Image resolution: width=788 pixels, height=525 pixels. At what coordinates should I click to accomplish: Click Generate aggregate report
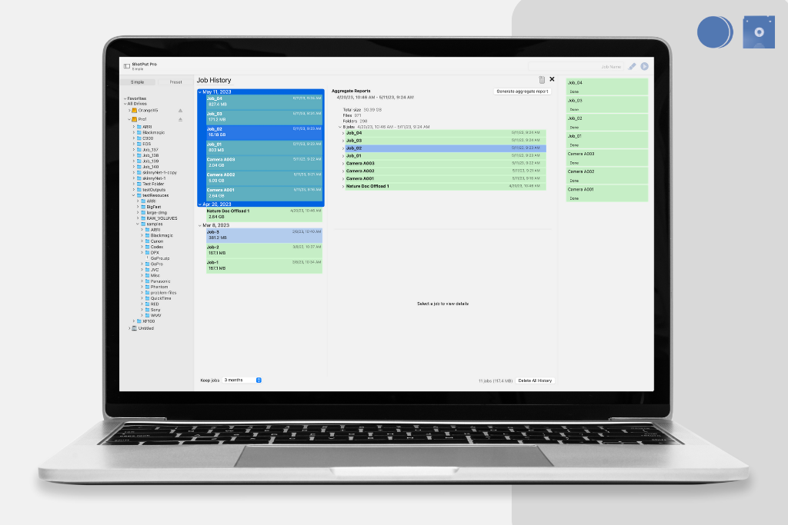(x=523, y=91)
